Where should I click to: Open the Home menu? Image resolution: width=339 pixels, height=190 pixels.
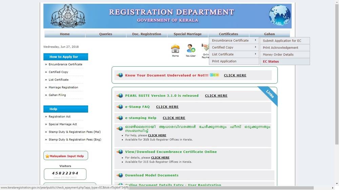point(65,34)
